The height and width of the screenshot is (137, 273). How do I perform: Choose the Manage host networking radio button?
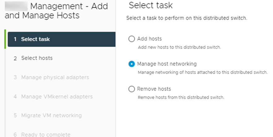pyautogui.click(x=132, y=64)
